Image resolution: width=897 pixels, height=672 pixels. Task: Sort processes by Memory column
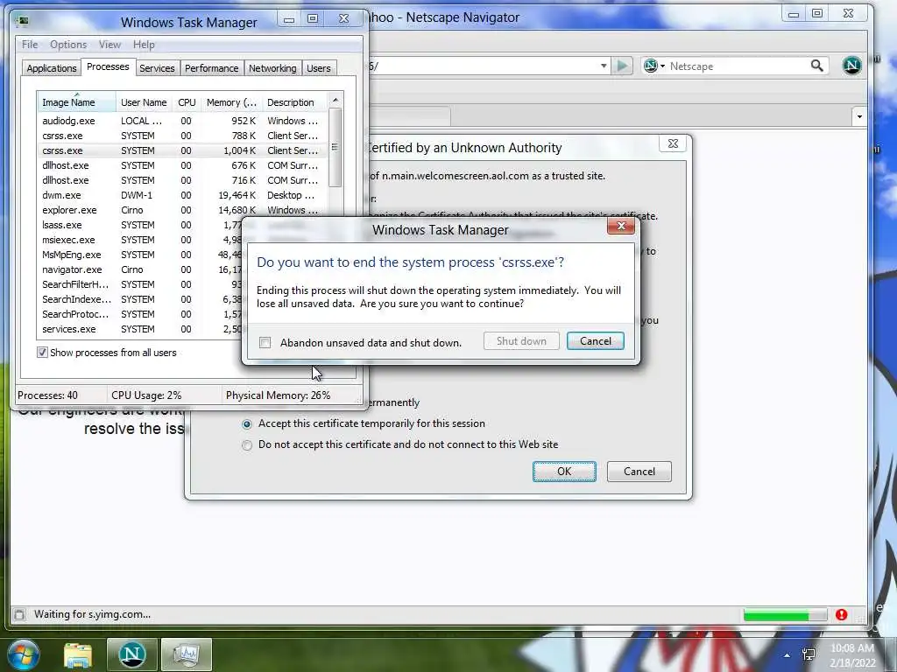(x=231, y=102)
